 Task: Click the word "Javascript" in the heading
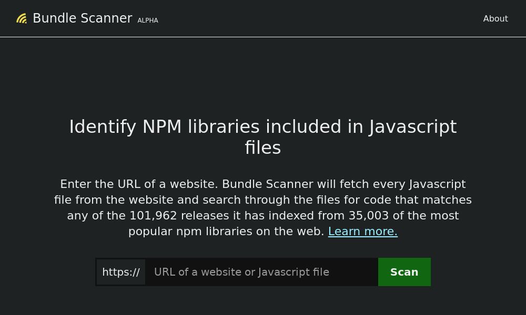click(412, 127)
